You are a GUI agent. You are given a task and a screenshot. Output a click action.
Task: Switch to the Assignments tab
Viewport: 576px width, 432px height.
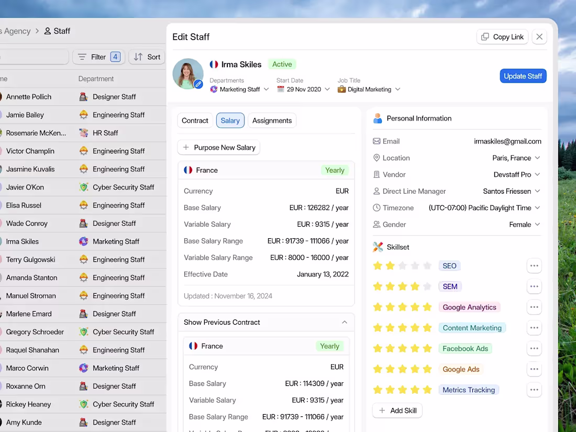click(x=272, y=120)
